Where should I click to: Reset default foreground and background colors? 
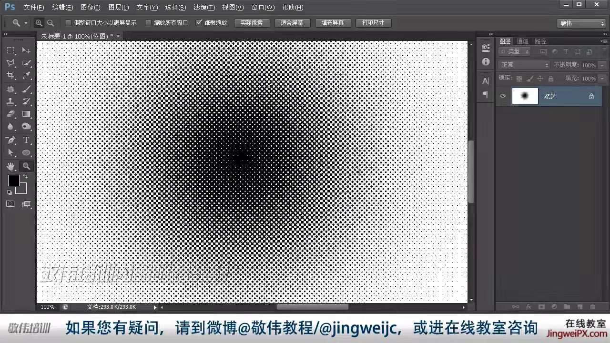[9, 192]
